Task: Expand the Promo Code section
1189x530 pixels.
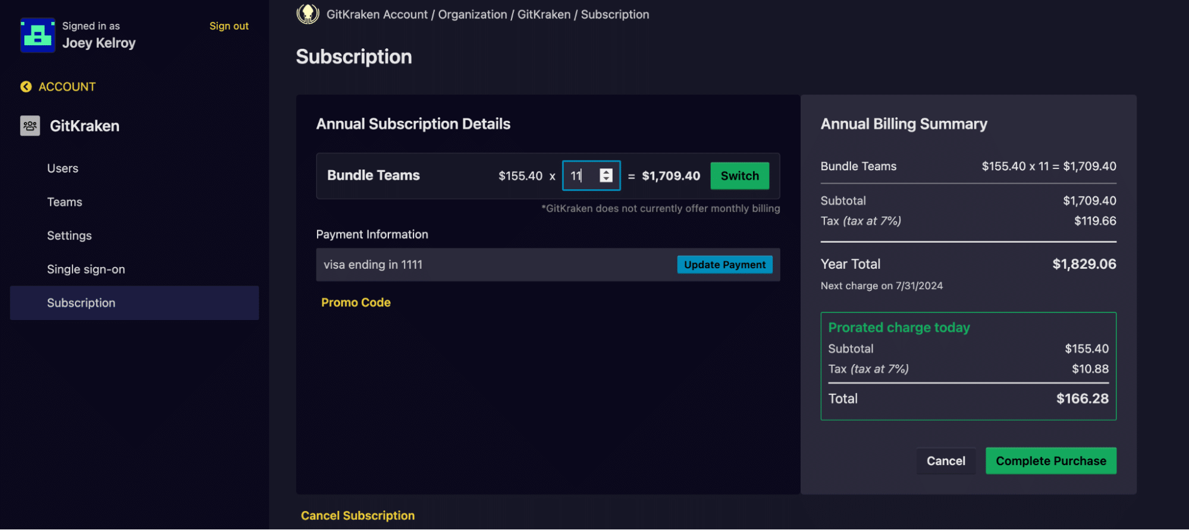Action: (356, 302)
